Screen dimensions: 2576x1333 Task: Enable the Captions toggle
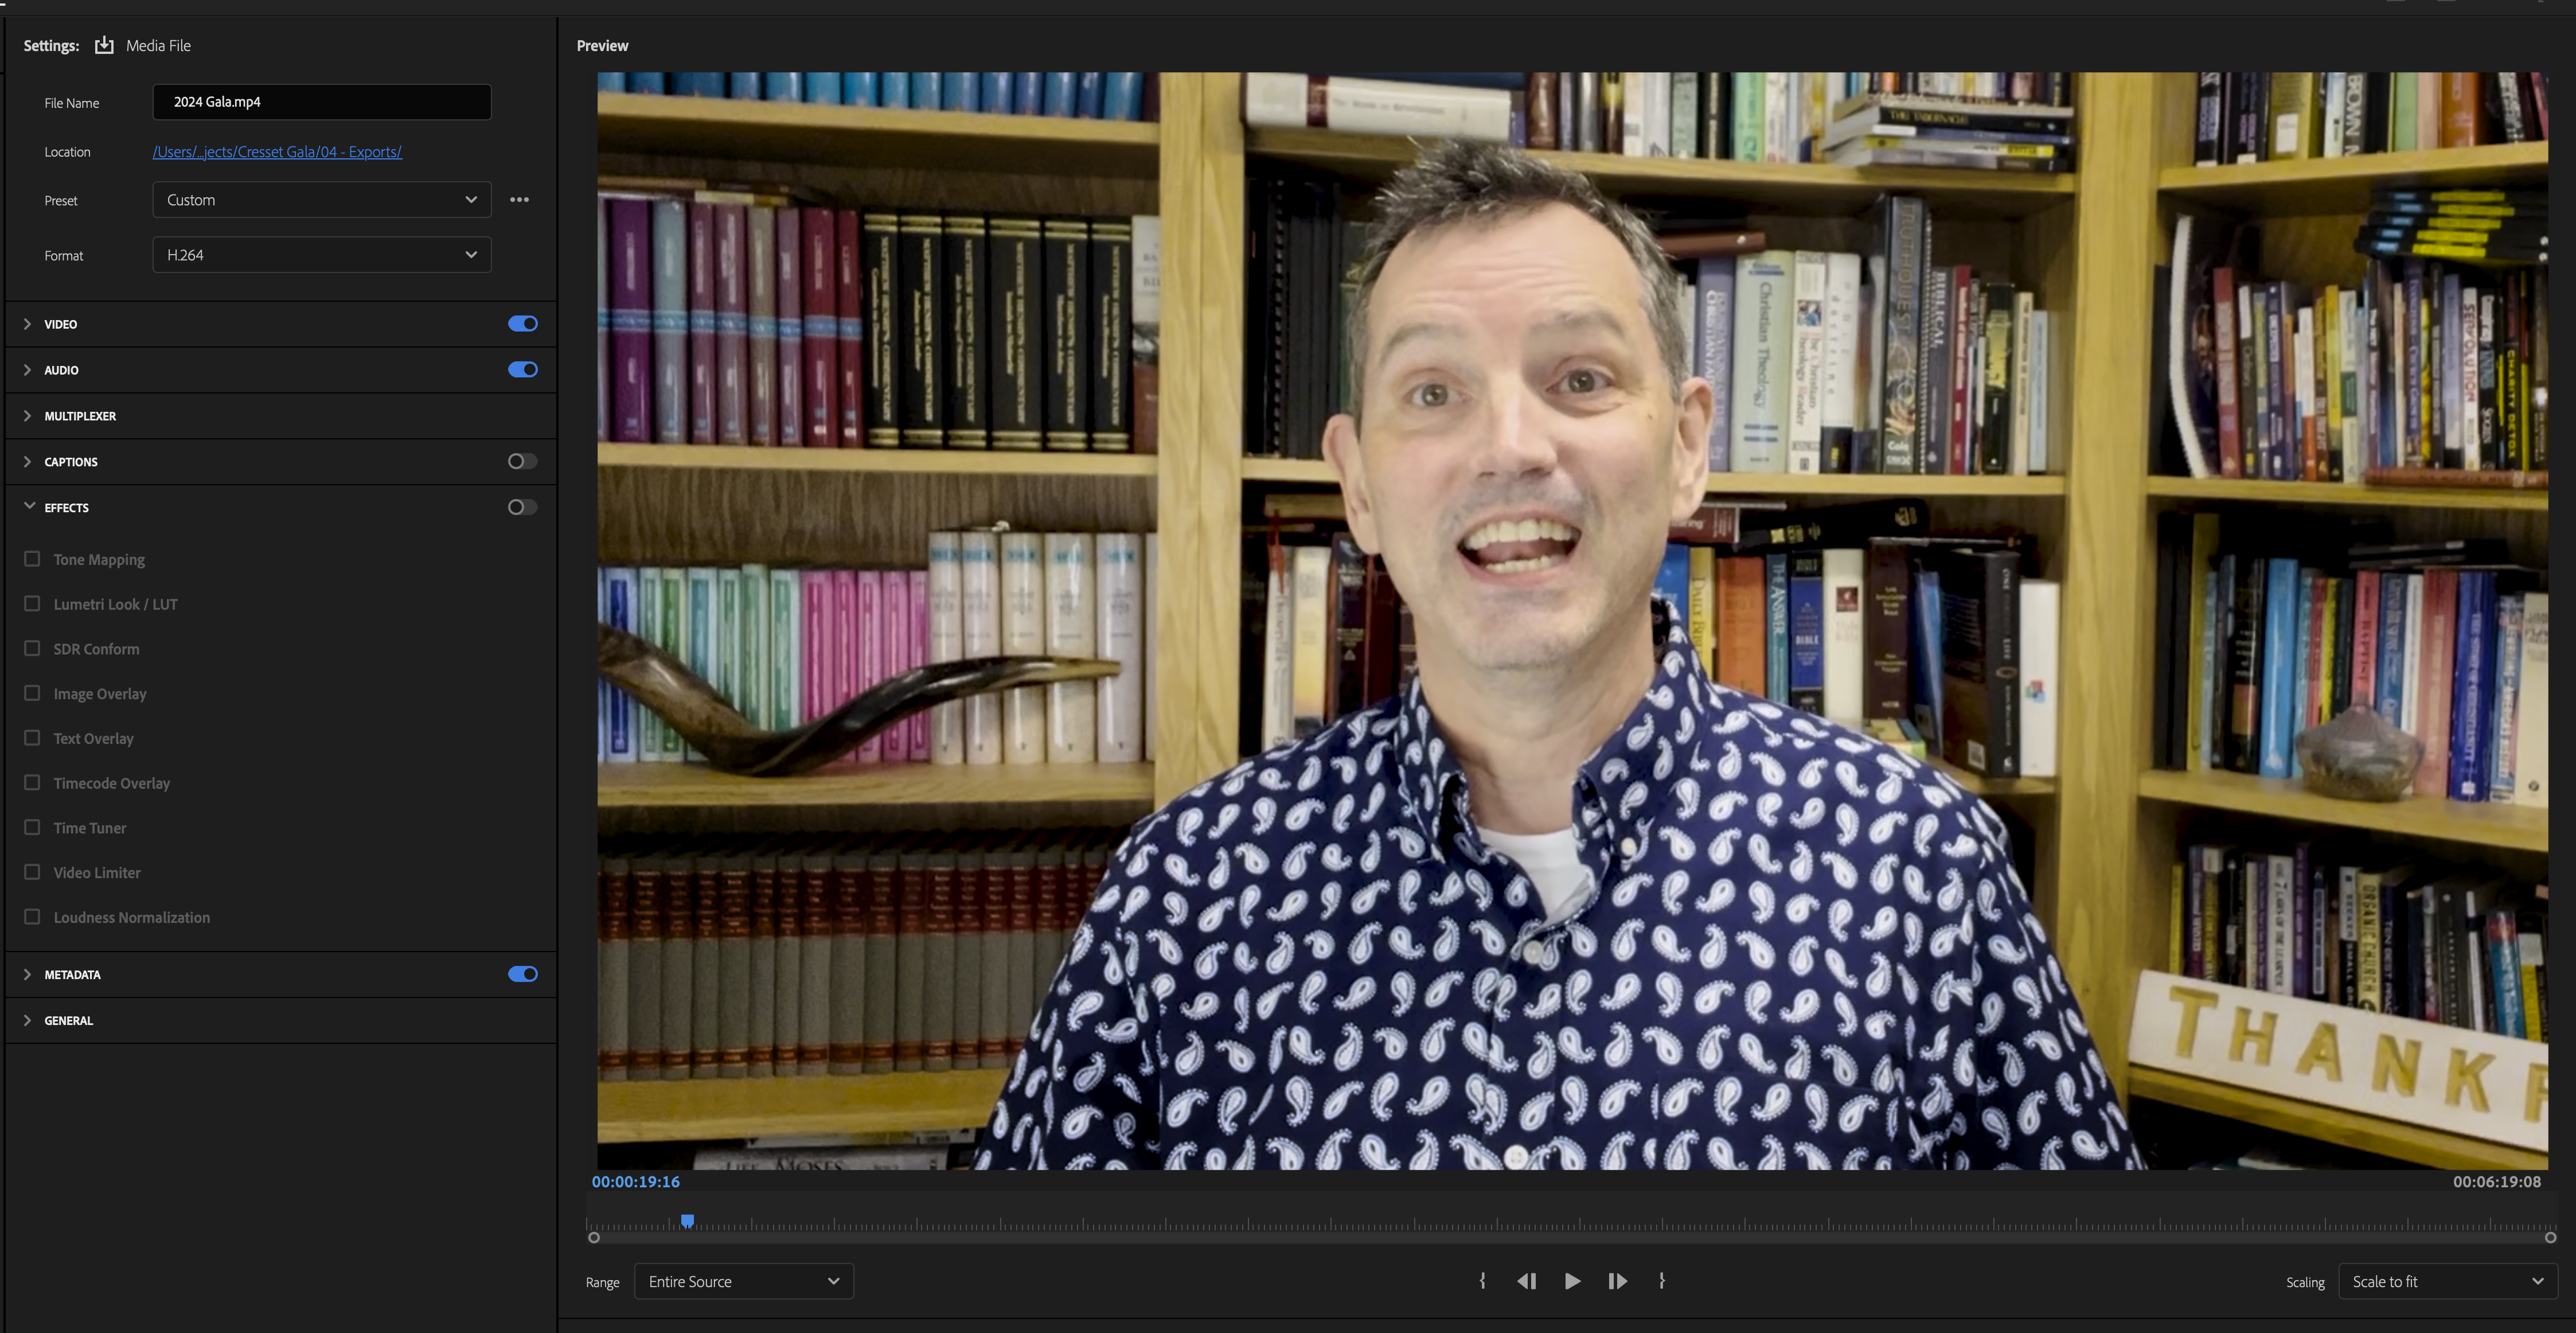[x=522, y=462]
